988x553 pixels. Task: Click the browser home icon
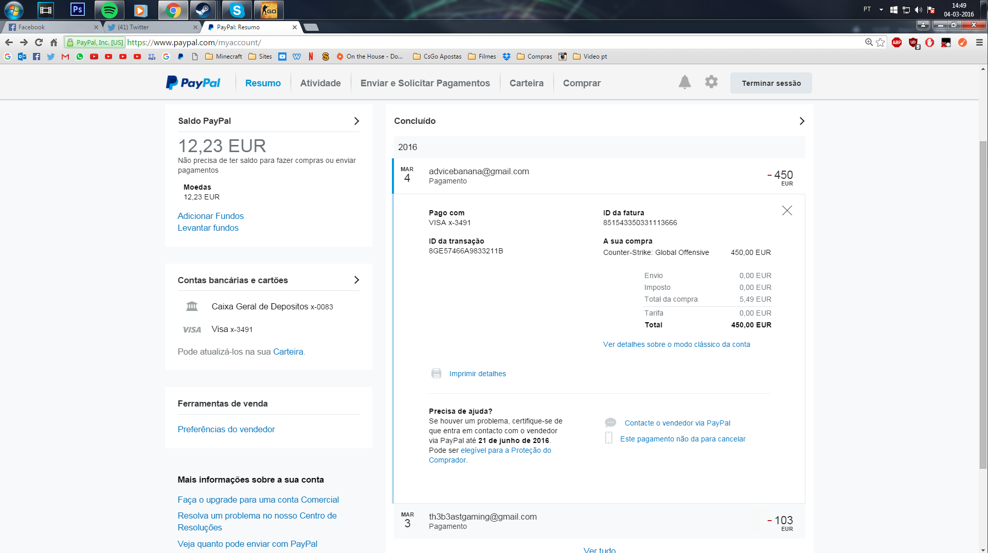coord(53,43)
